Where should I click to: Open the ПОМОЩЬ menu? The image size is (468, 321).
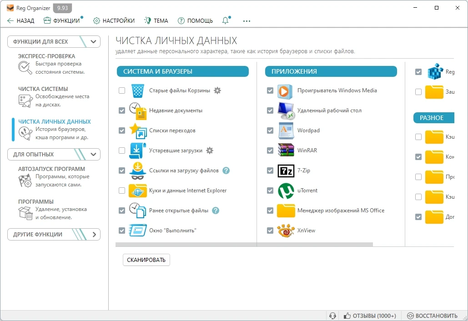point(195,20)
